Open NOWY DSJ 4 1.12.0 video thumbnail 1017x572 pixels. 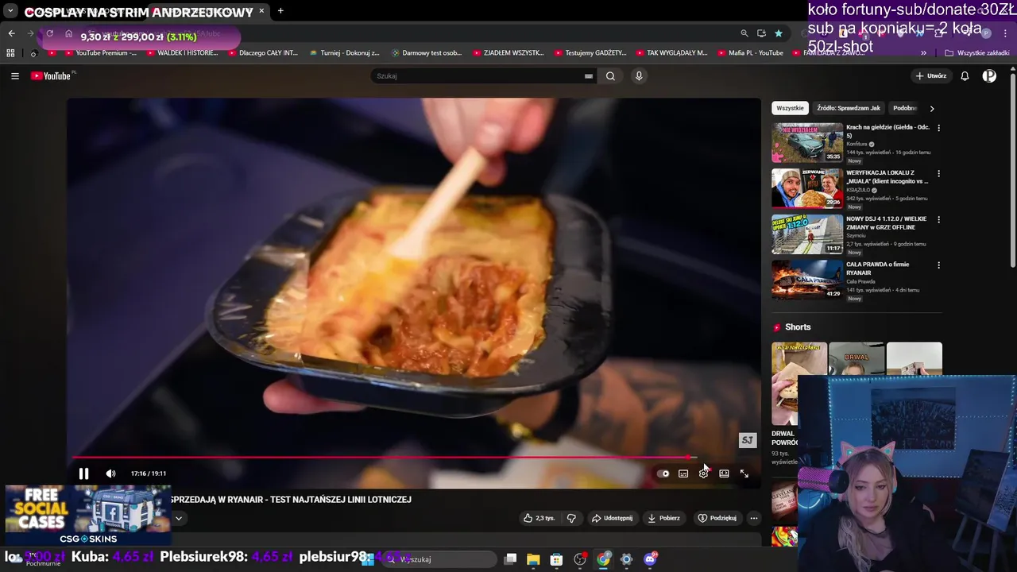point(807,234)
